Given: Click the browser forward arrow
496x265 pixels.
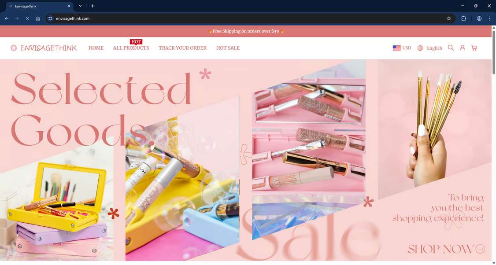Looking at the screenshot, I should coord(17,18).
